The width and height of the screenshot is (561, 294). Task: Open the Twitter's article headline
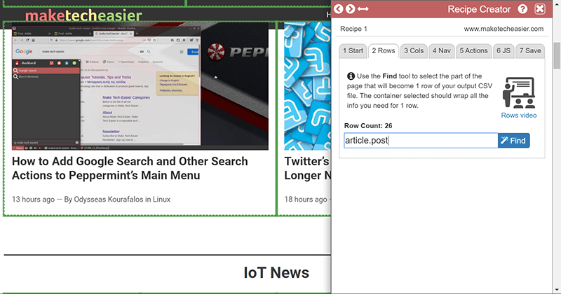pos(307,168)
